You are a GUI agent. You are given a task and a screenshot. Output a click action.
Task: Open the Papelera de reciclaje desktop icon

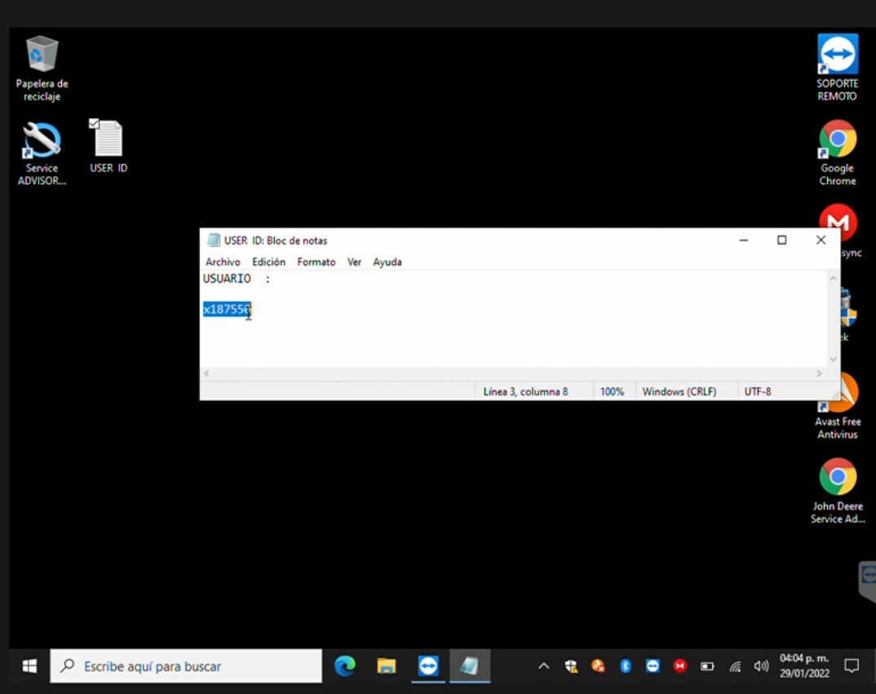pyautogui.click(x=42, y=55)
